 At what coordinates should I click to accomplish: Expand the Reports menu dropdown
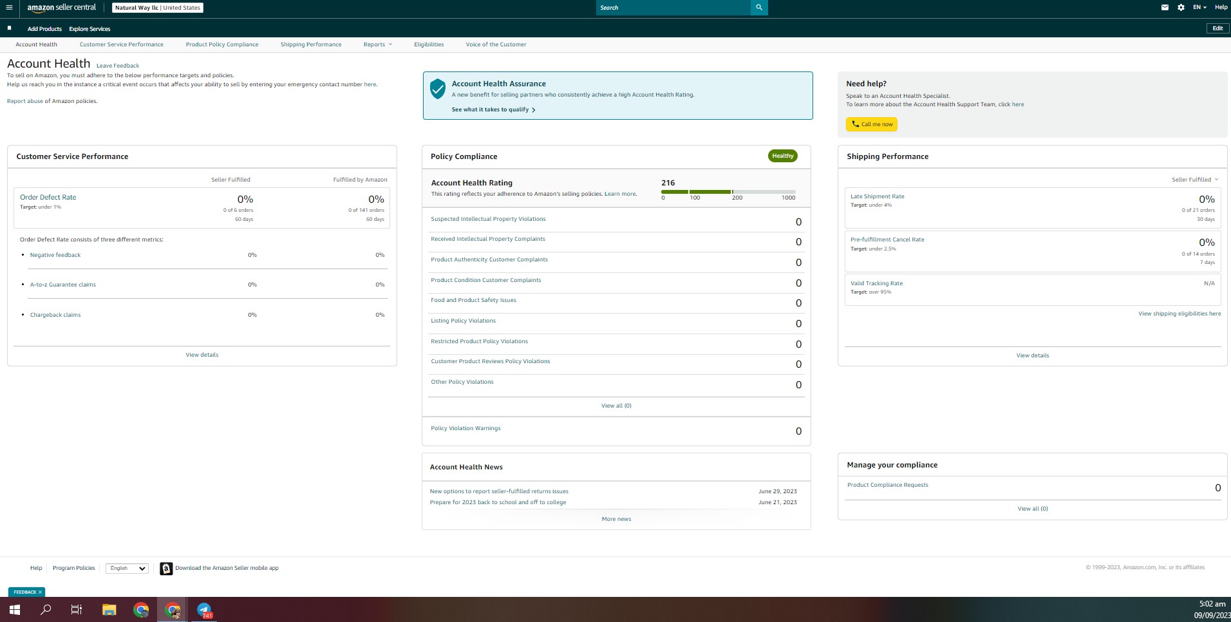(x=377, y=44)
